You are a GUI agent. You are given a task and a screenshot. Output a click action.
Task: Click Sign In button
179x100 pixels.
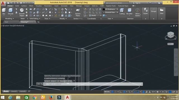[137, 3]
